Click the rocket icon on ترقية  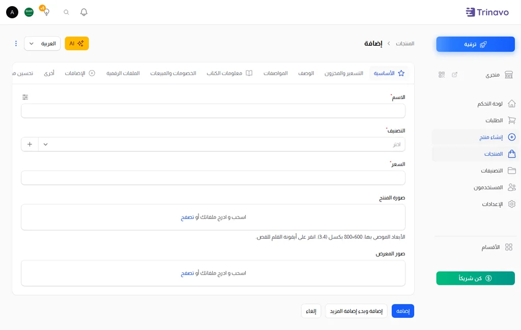[483, 45]
